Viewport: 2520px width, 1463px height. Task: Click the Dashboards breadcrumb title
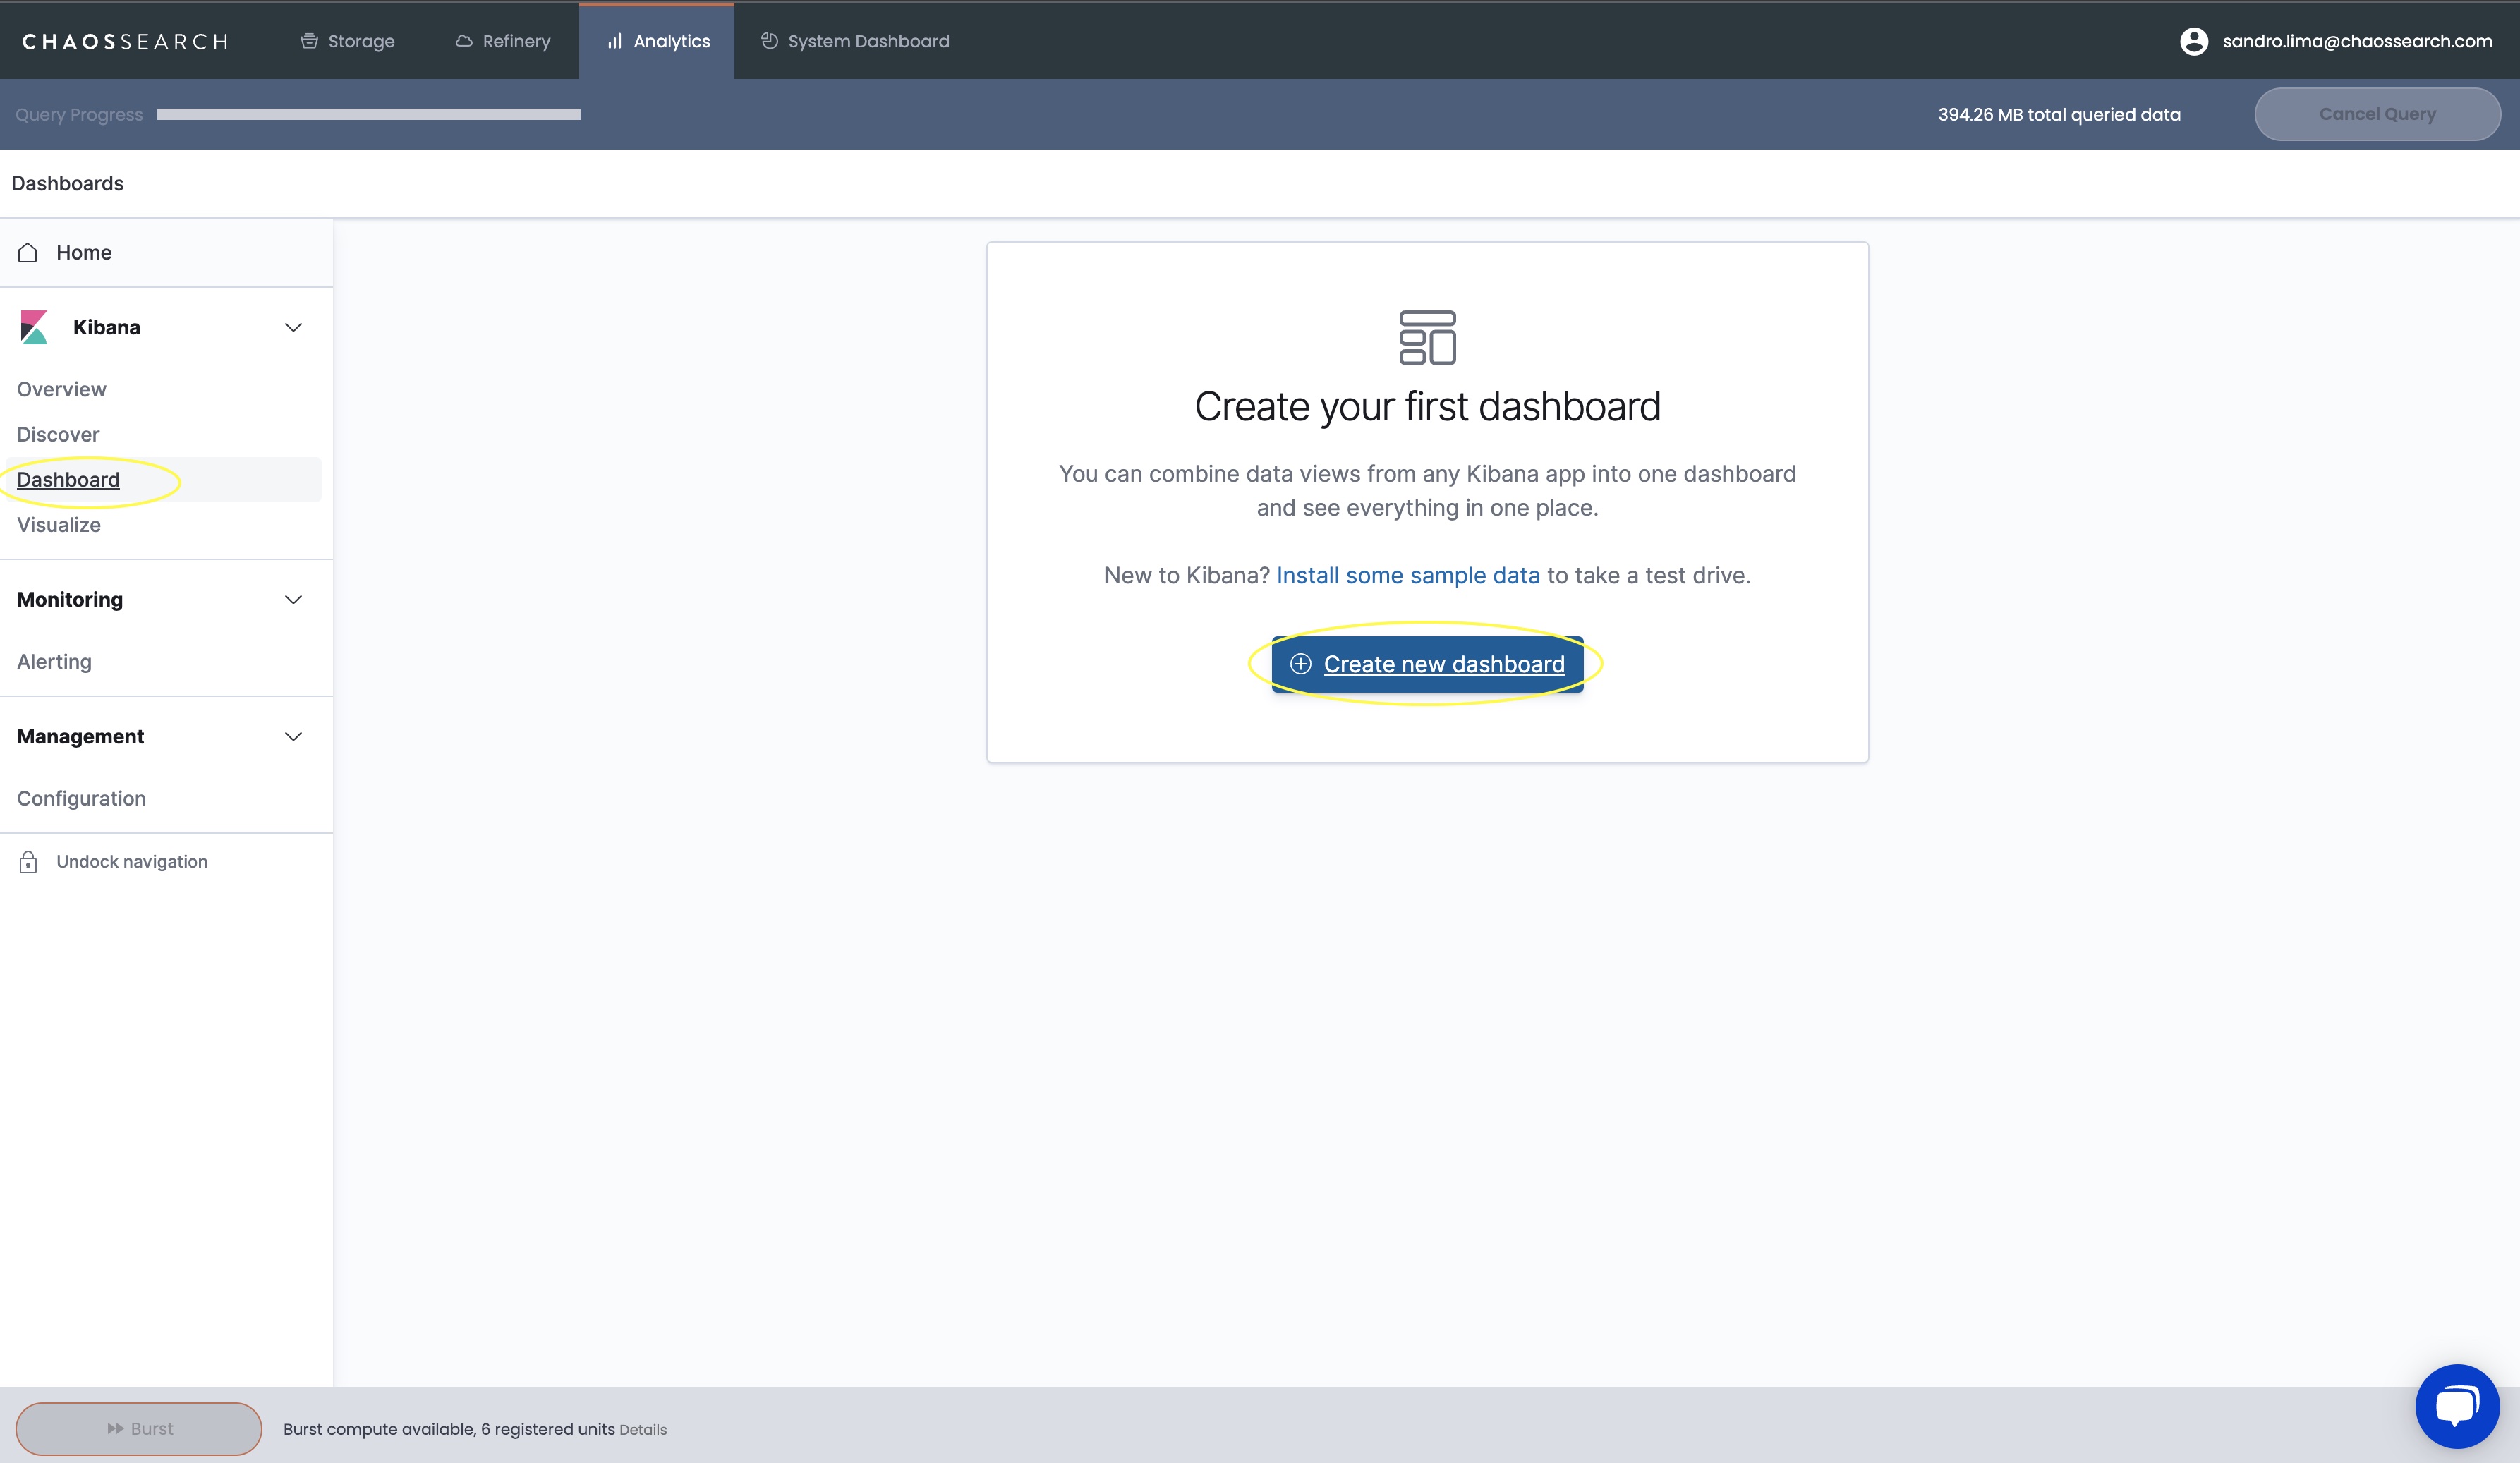[x=67, y=183]
